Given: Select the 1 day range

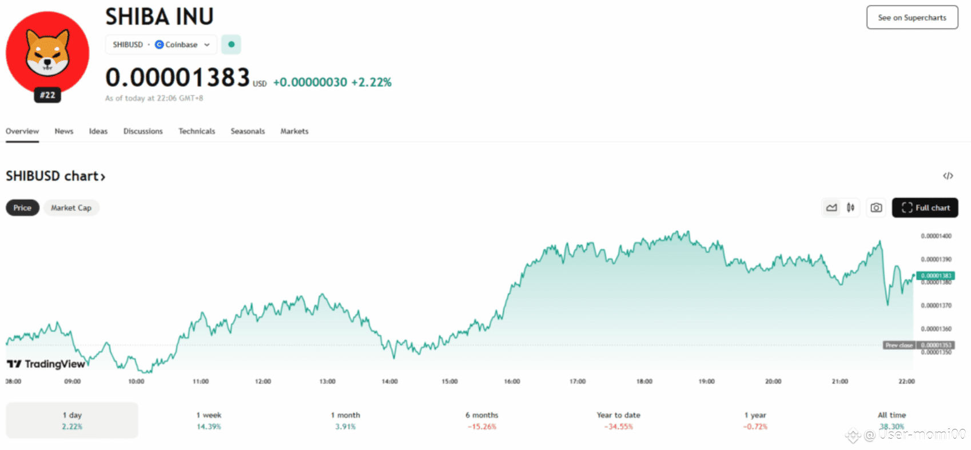Looking at the screenshot, I should [72, 420].
